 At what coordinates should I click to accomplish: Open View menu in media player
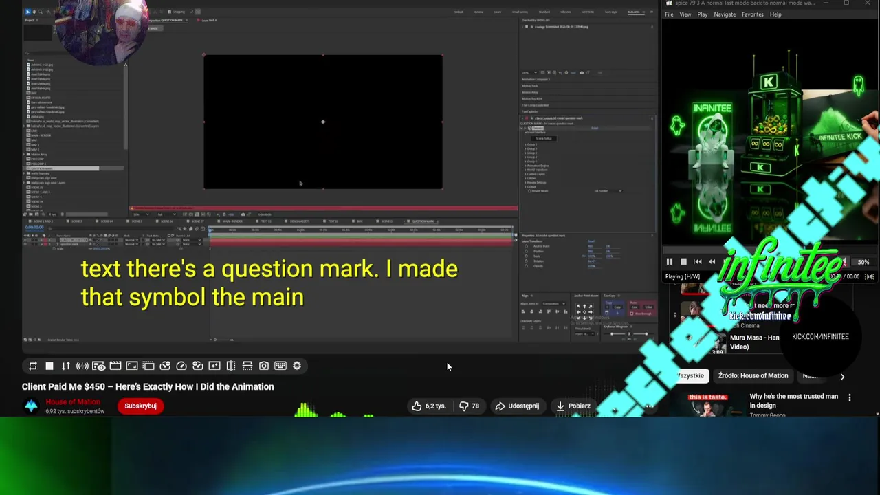pyautogui.click(x=685, y=14)
